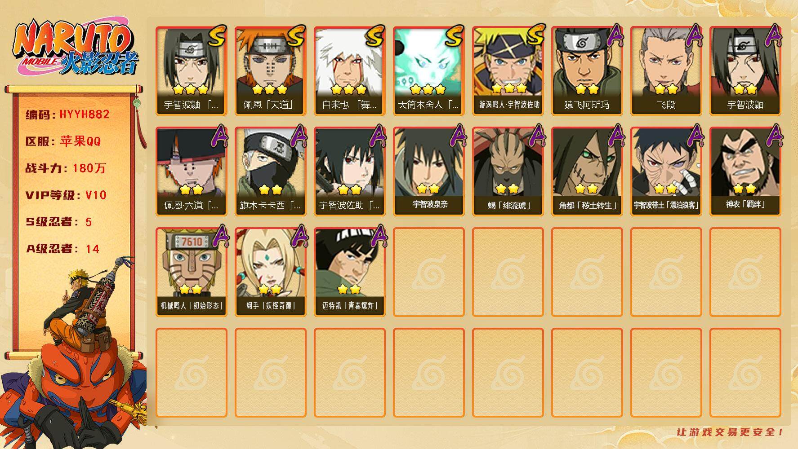
Task: Select the 大筒木舍人 glowing card
Action: point(428,71)
